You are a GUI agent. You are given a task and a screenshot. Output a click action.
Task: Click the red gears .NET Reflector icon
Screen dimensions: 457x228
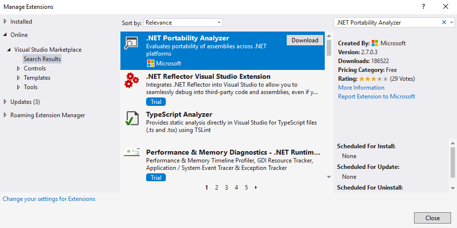coord(131,80)
